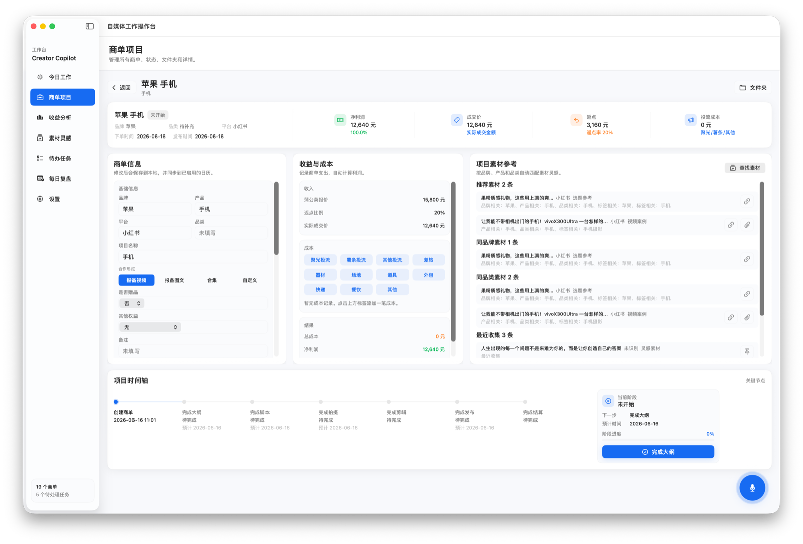Click pin icon on recent collected material
803x544 pixels.
pyautogui.click(x=747, y=351)
